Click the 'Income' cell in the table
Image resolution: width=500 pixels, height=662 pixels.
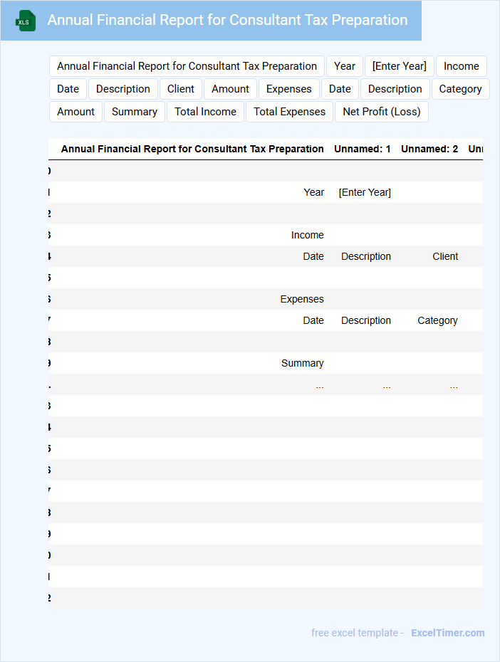tap(308, 235)
